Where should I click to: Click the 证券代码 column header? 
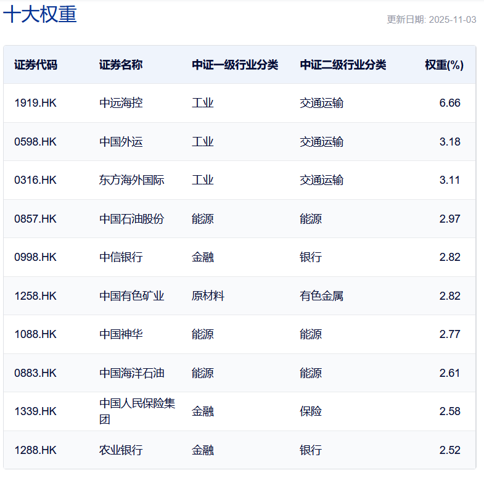coord(36,65)
